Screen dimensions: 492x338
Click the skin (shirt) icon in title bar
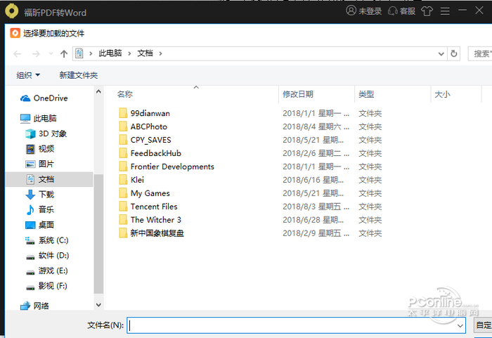pyautogui.click(x=427, y=11)
